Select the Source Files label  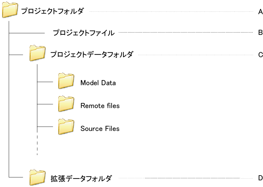tap(100, 129)
